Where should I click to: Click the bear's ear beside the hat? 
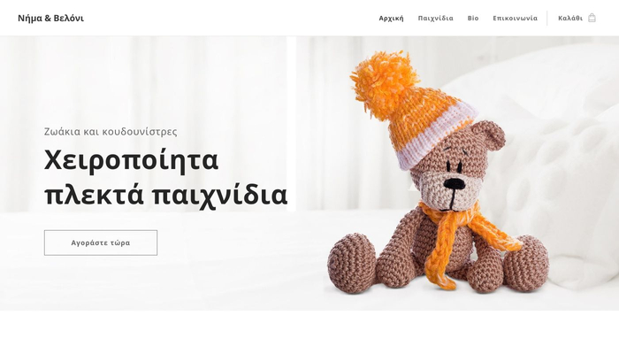pos(489,135)
